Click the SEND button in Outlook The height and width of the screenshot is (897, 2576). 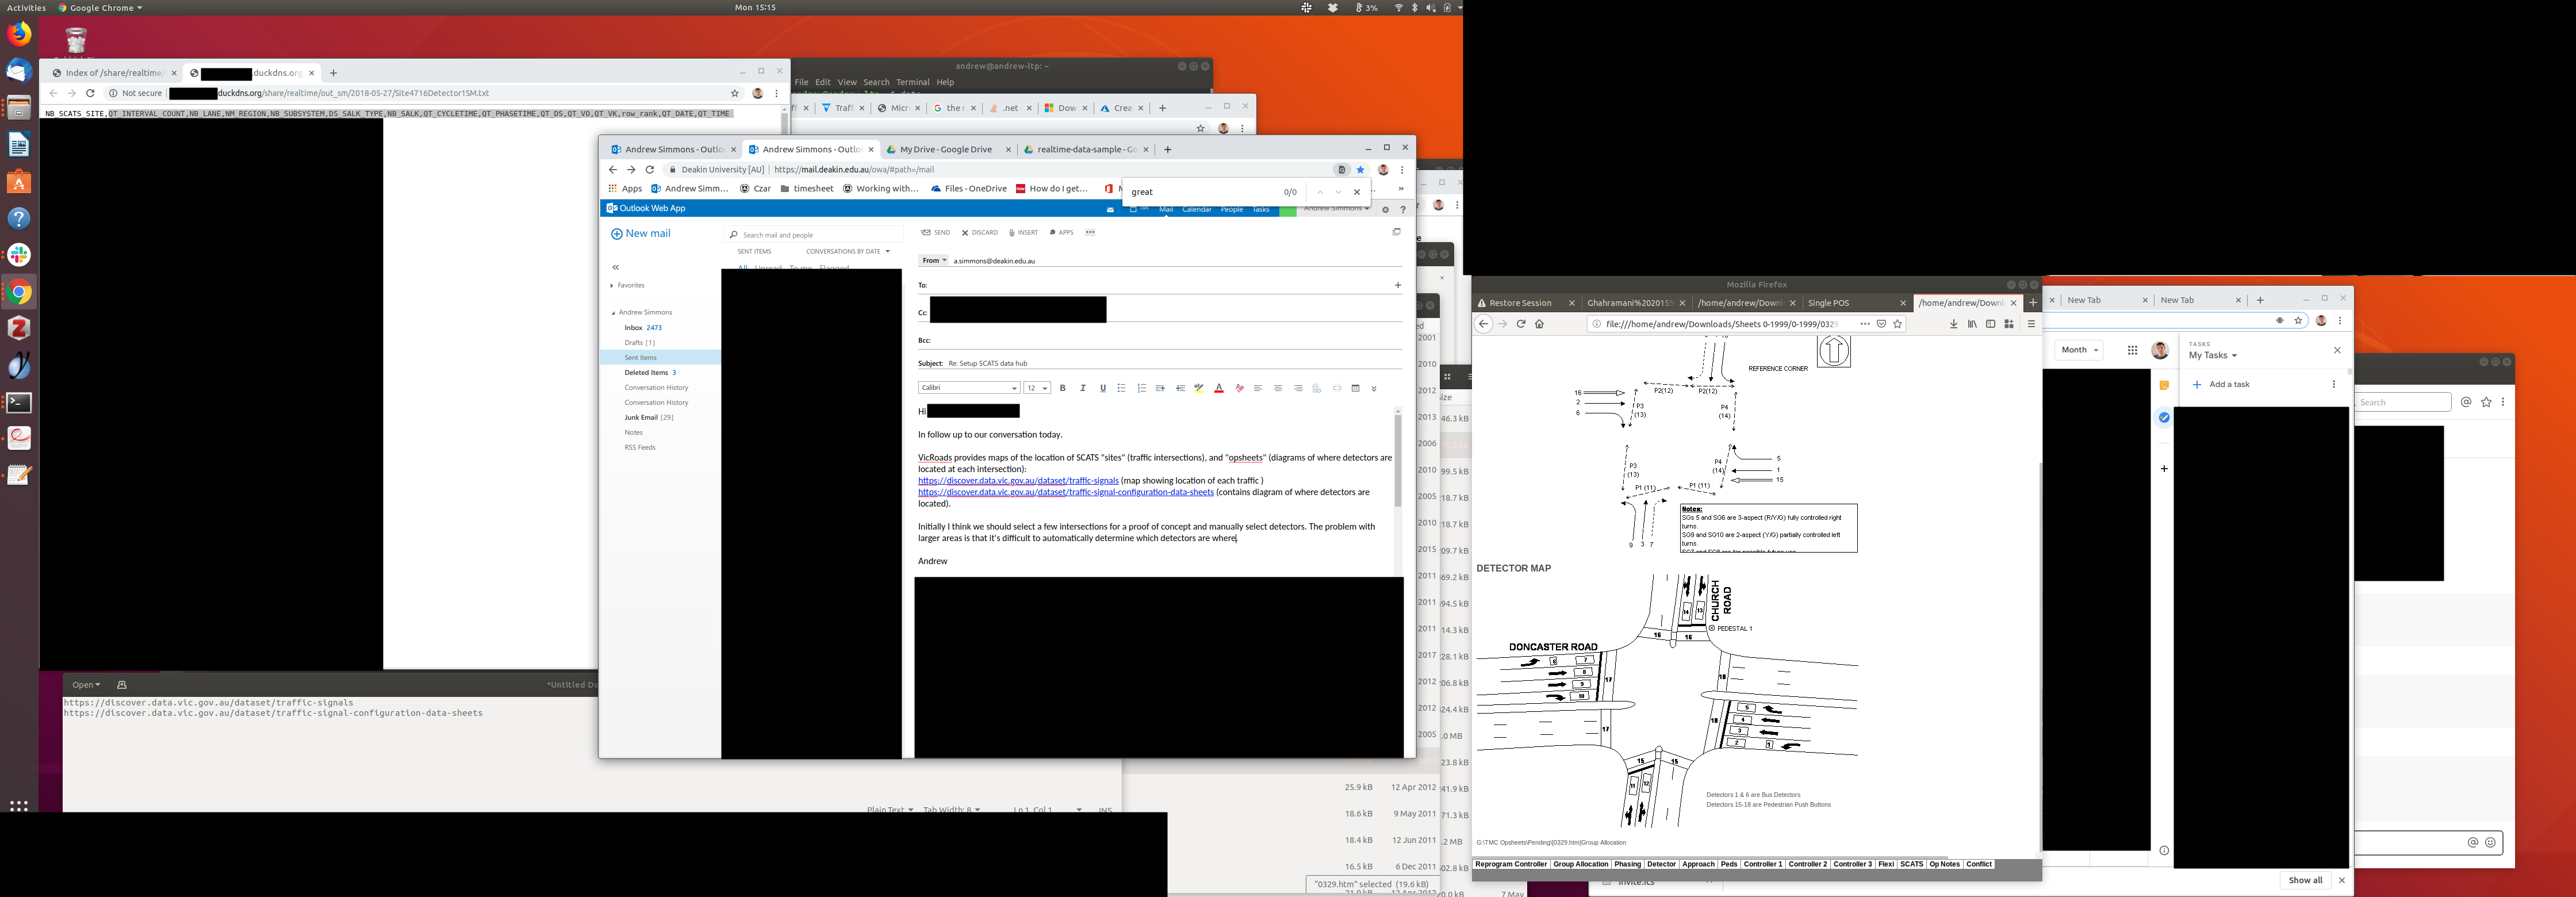point(936,232)
